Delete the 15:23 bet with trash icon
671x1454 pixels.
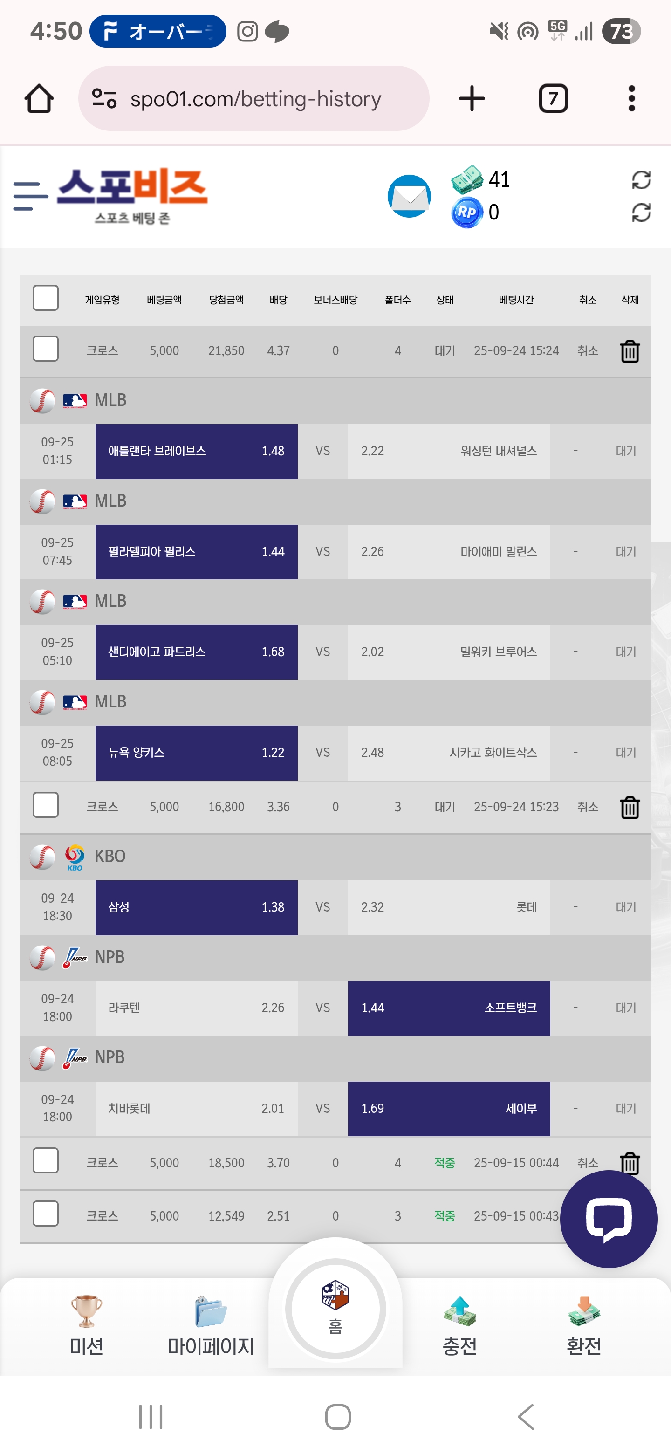point(630,807)
